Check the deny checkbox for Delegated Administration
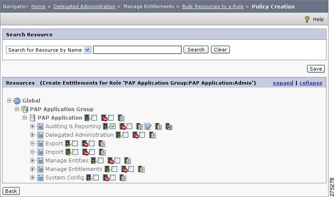The width and height of the screenshot is (335, 197). coord(142,135)
